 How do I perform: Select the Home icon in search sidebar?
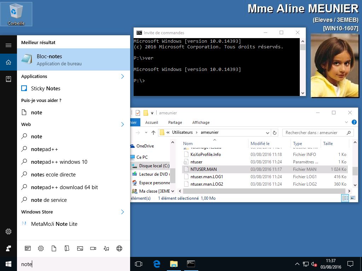(x=8, y=62)
